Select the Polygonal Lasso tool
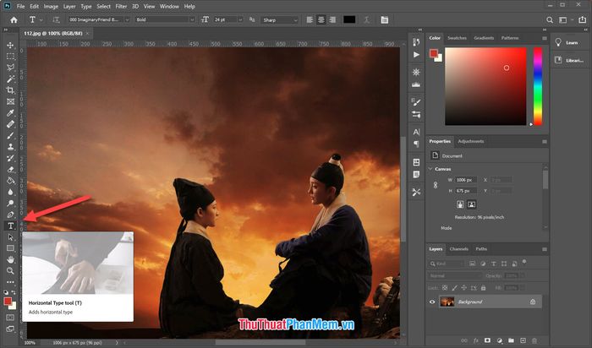Image resolution: width=592 pixels, height=348 pixels. pyautogui.click(x=10, y=68)
